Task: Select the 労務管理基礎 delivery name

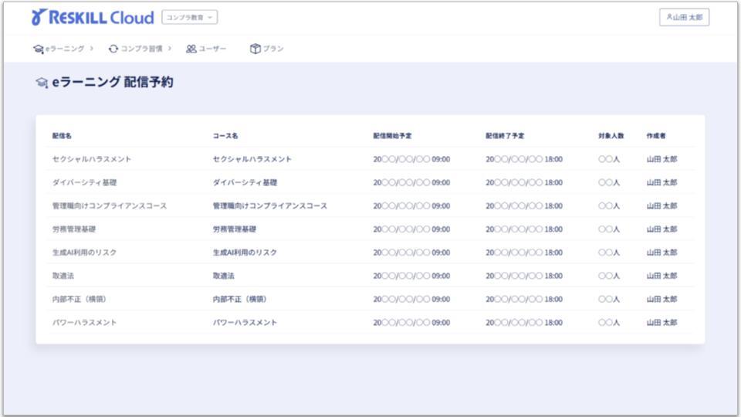Action: click(74, 229)
